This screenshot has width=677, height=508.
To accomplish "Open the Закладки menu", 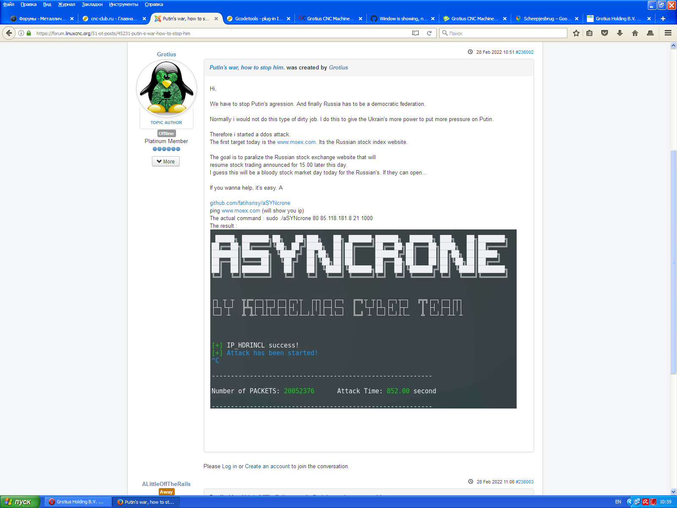I will pos(92,4).
